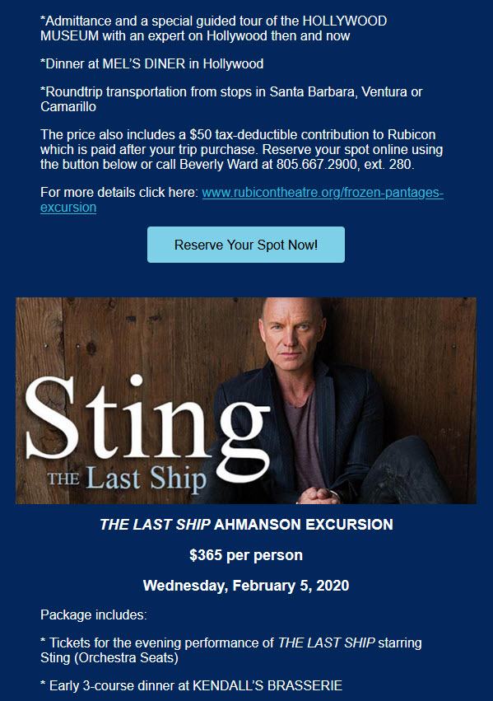493x701 pixels.
Task: Click the Roundtrip transportation bullet text
Action: (x=231, y=99)
